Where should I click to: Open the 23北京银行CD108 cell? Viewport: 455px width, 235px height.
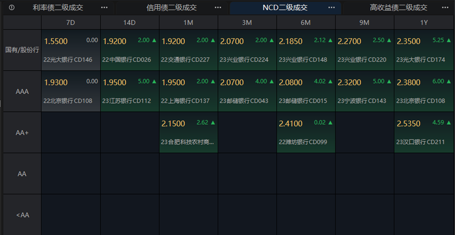click(424, 91)
